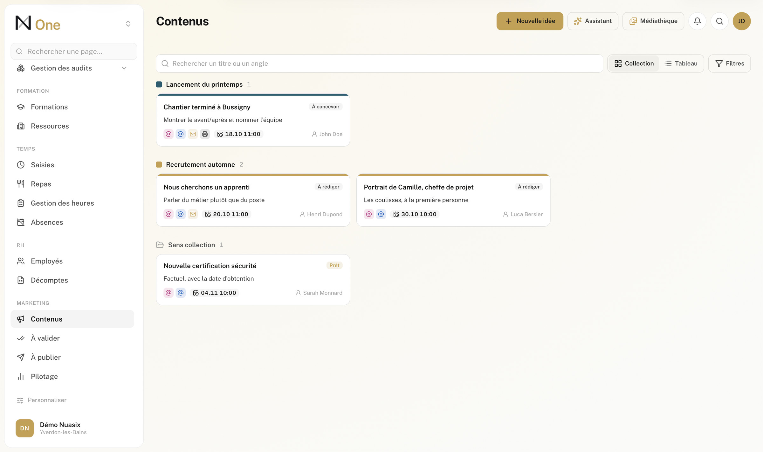Click the blue @ icon on apprenti card

click(x=181, y=214)
